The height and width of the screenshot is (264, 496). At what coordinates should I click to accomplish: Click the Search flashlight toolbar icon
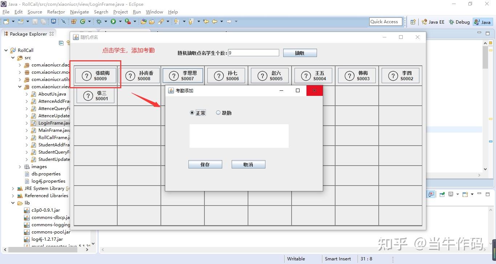[x=161, y=22]
